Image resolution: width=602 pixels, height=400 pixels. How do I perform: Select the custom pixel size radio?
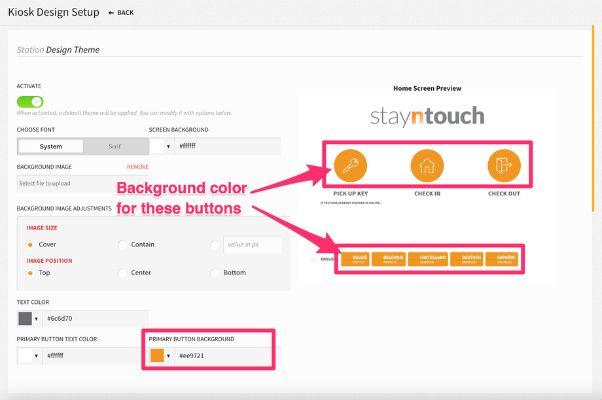tap(215, 244)
